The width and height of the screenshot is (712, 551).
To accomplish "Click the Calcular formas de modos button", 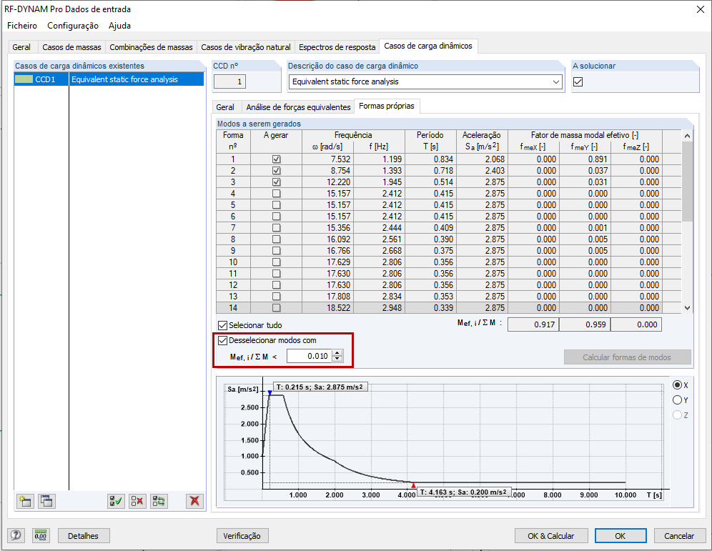I will [x=627, y=357].
